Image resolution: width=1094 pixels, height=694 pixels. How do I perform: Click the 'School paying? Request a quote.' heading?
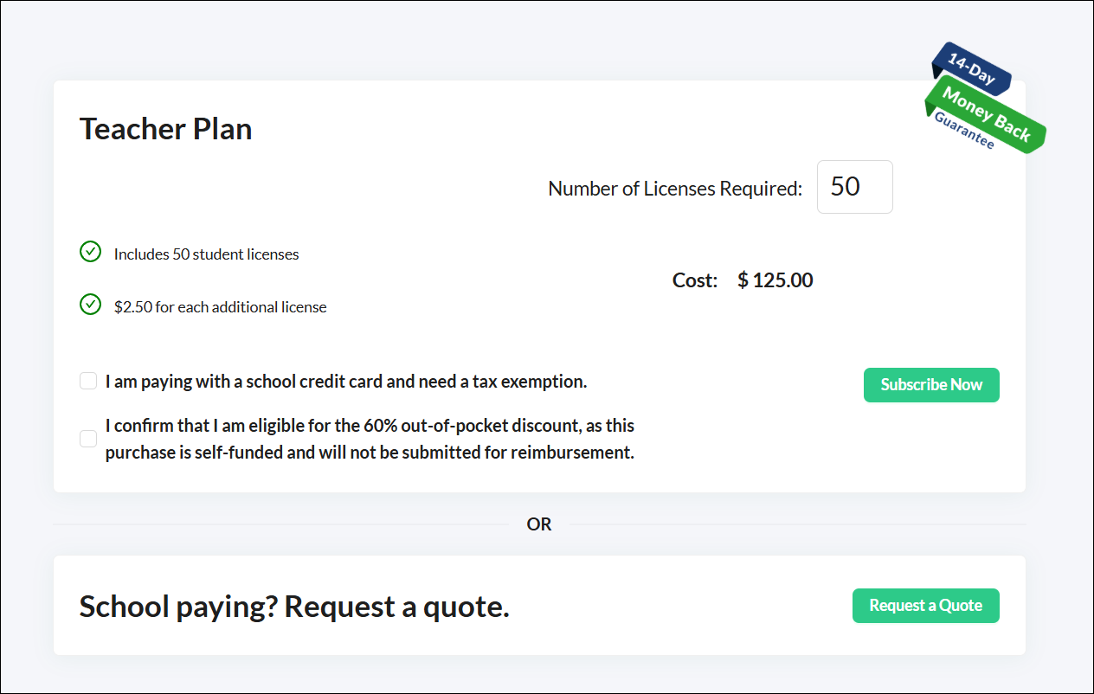[294, 607]
